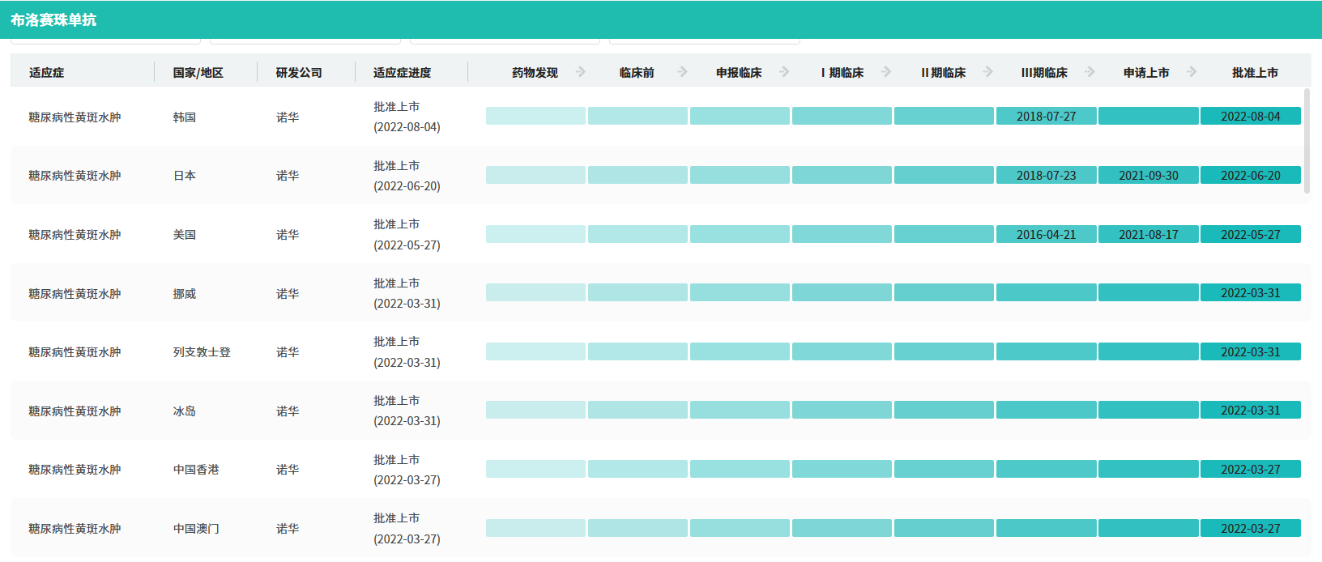1322x562 pixels.
Task: Select the 2021-08-17 application bar for 美国
Action: point(1149,235)
